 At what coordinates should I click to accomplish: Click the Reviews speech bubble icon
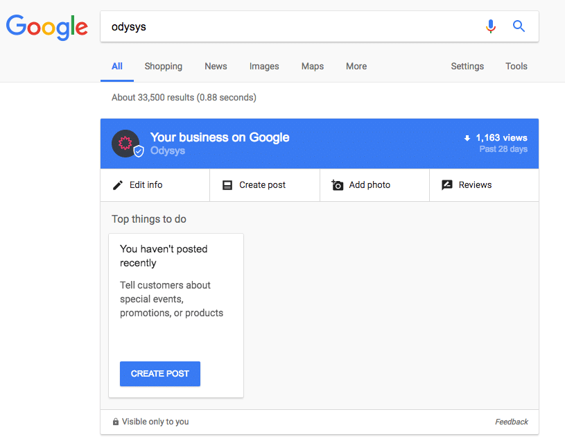(x=447, y=185)
